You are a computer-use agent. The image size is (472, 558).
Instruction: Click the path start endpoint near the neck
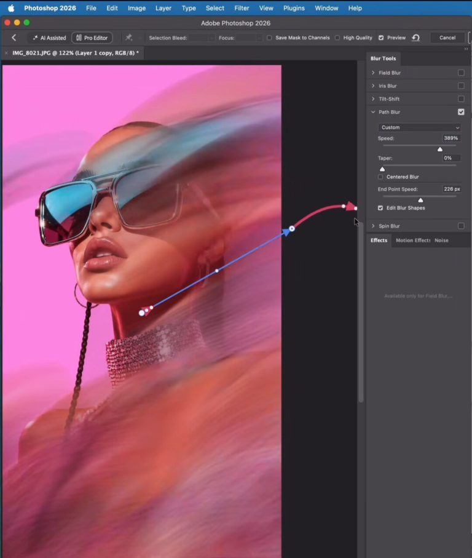click(142, 313)
